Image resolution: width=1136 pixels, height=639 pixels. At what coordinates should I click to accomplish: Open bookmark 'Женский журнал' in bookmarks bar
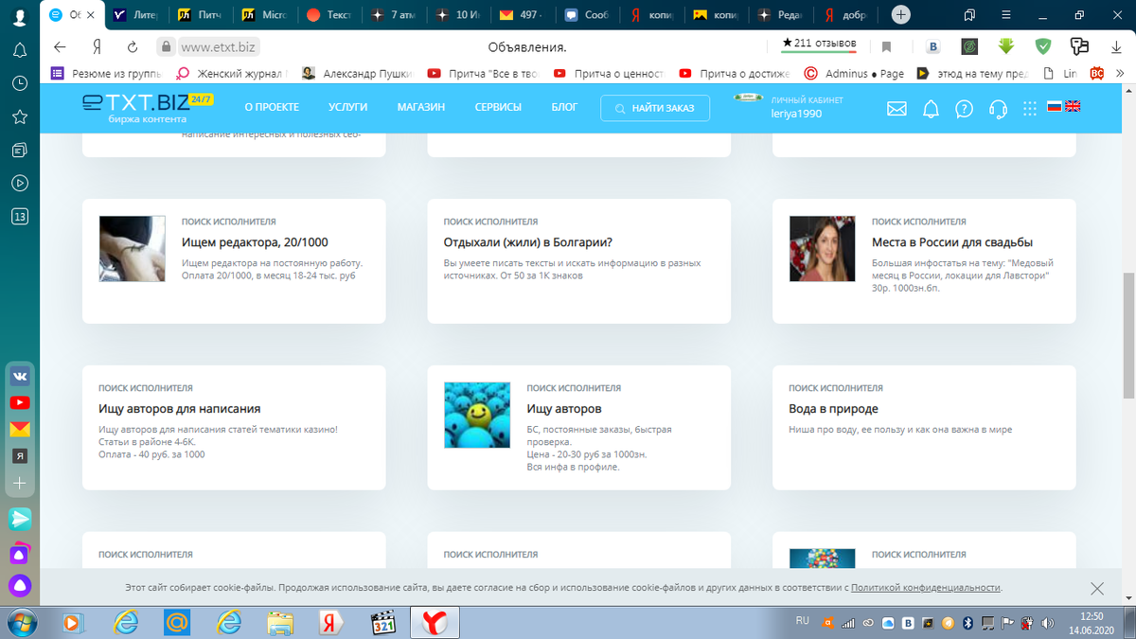pos(232,73)
